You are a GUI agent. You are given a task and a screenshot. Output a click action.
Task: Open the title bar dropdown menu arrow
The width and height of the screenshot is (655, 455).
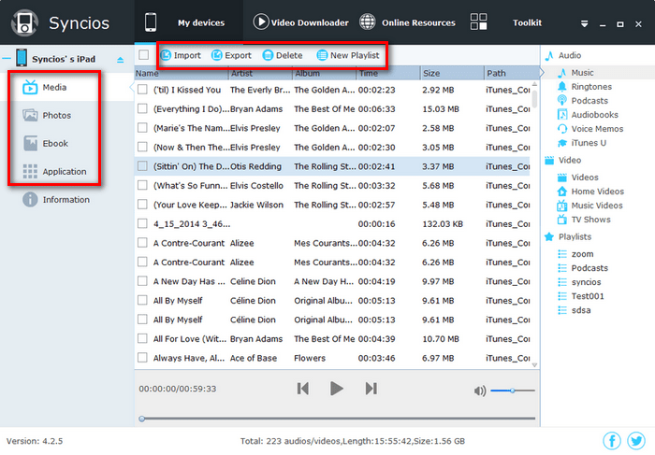[585, 24]
